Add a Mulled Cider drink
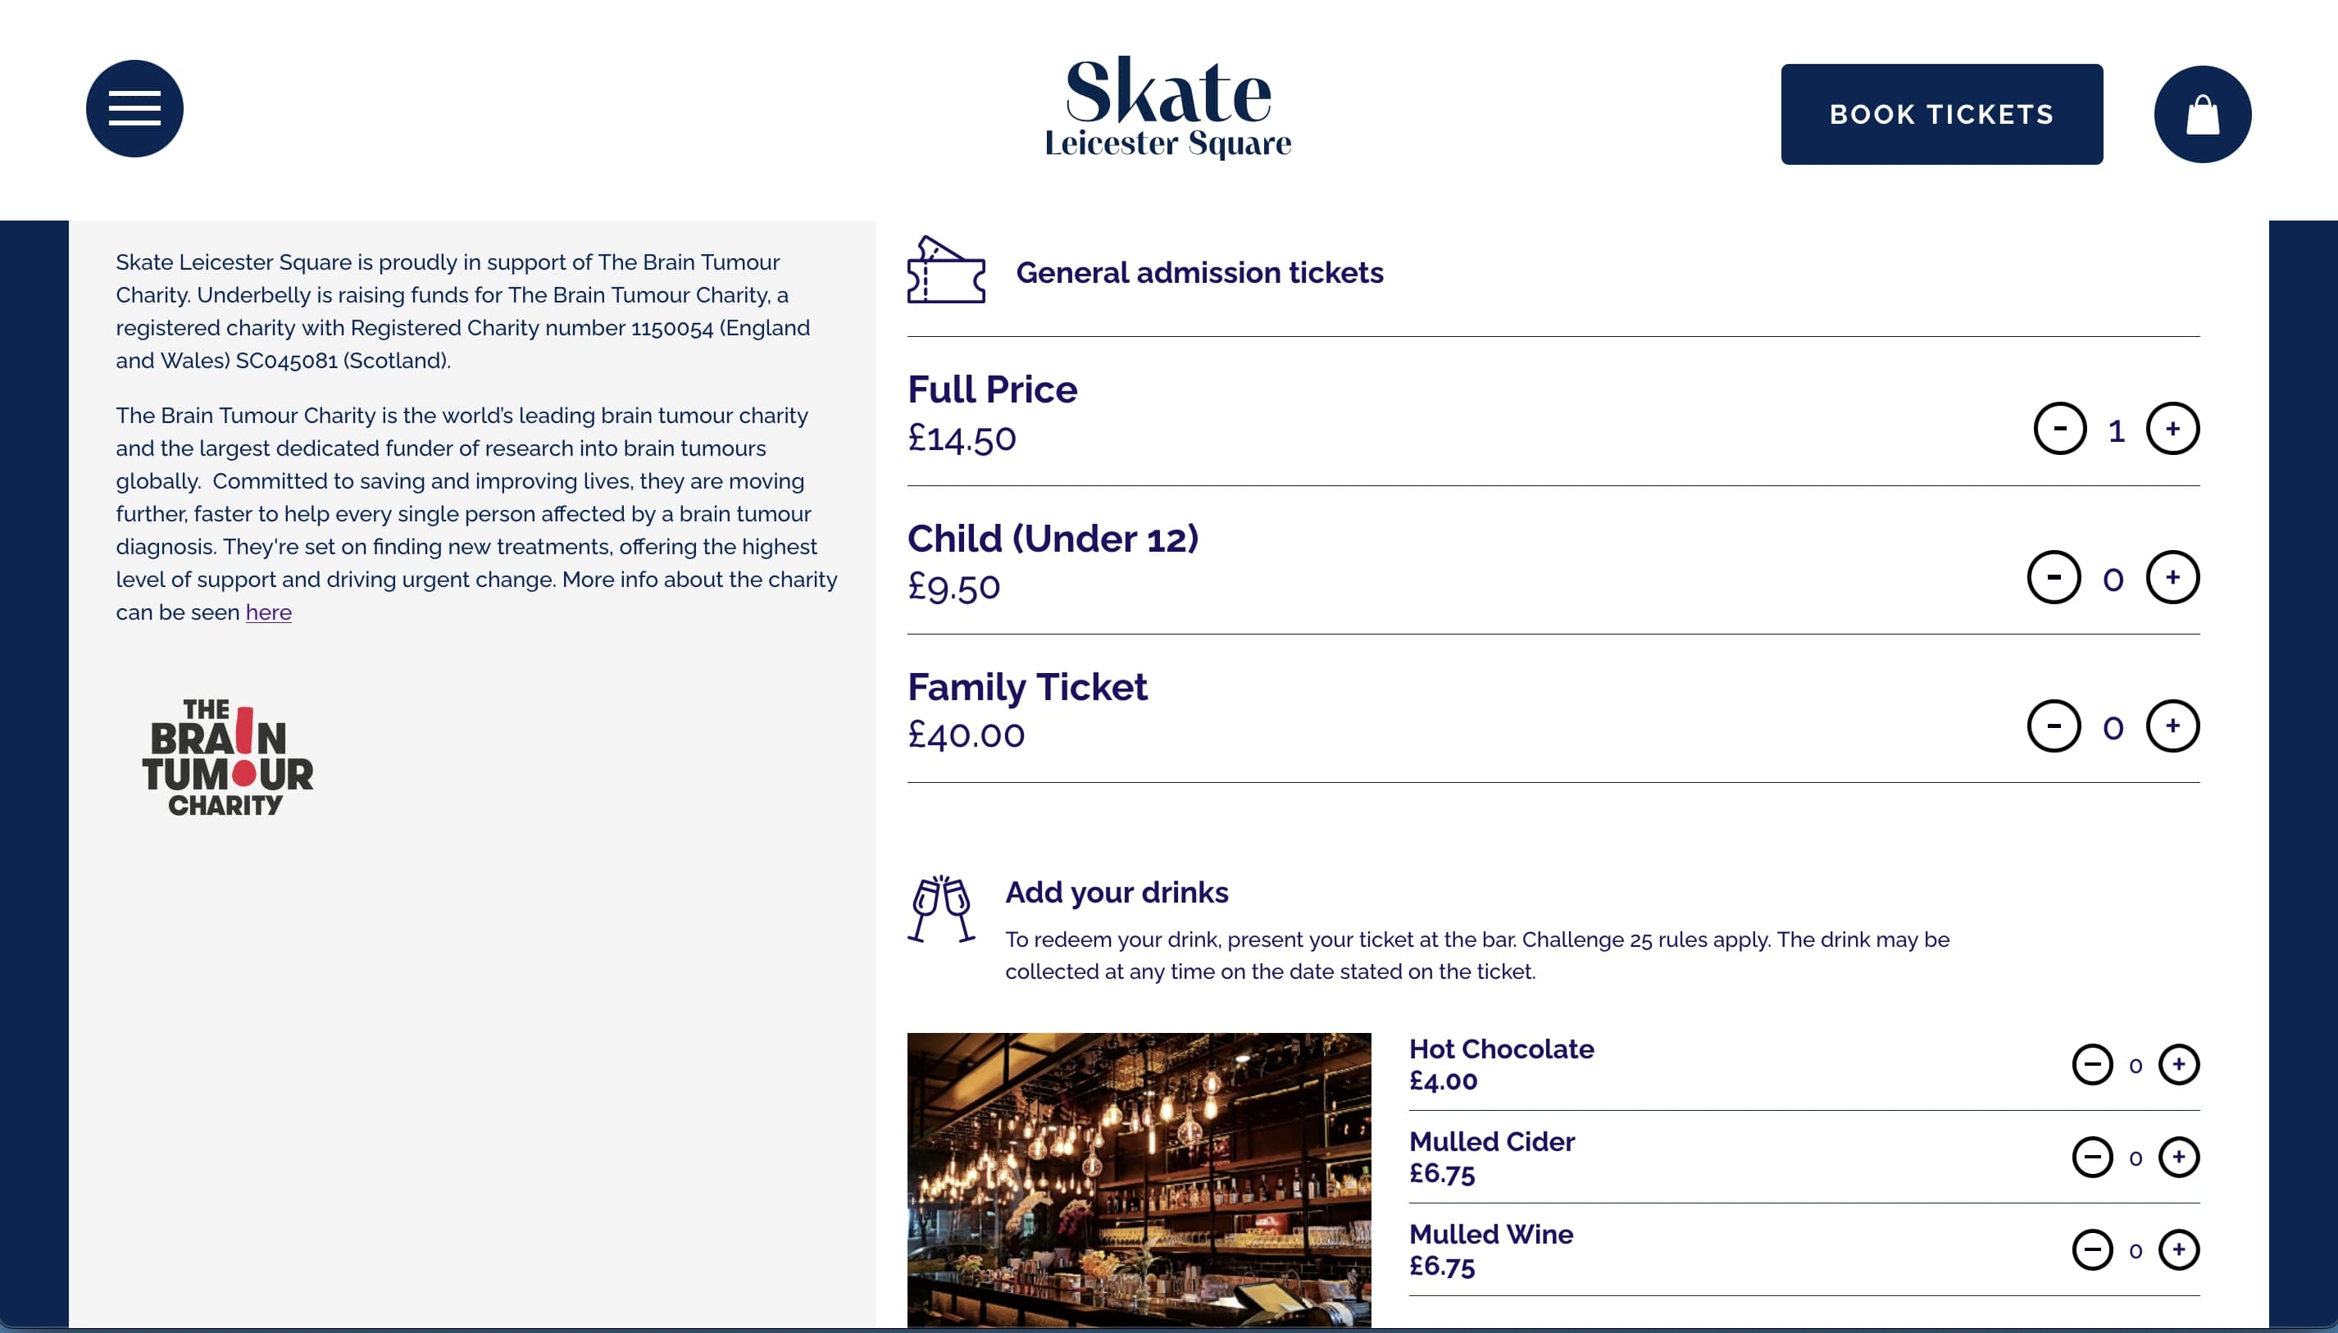Screen dimensions: 2338x1333 point(2178,1158)
